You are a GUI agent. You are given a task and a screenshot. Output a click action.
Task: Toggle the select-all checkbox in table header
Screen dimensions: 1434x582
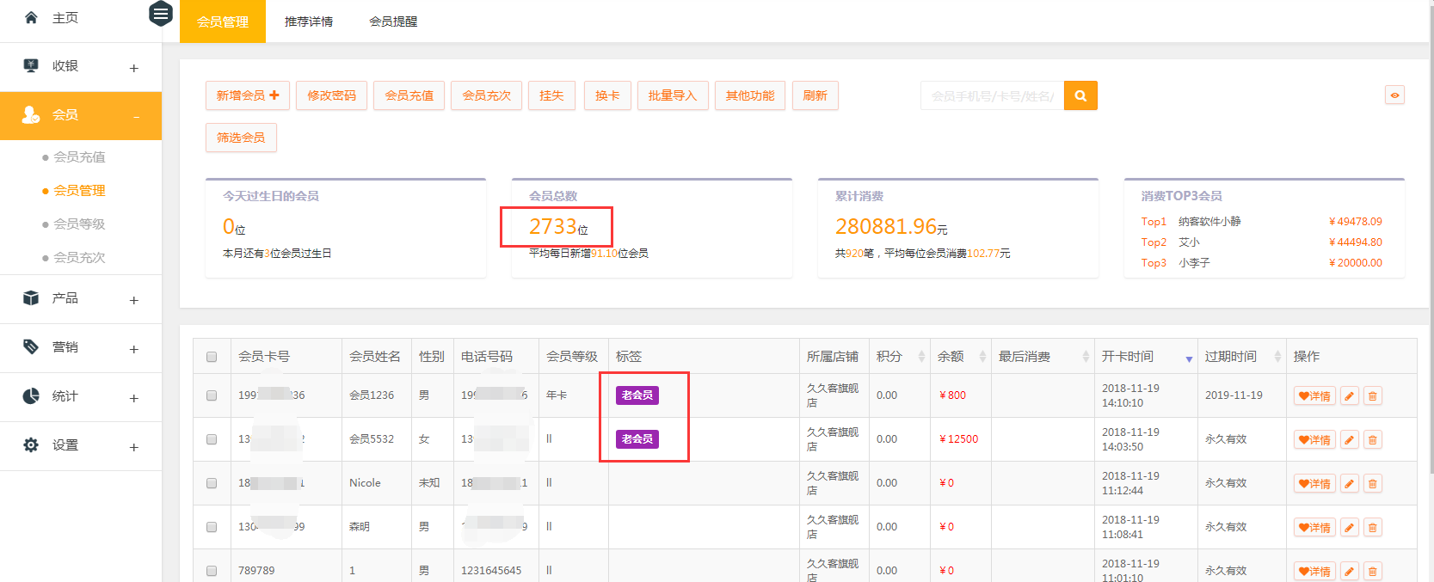coord(212,357)
